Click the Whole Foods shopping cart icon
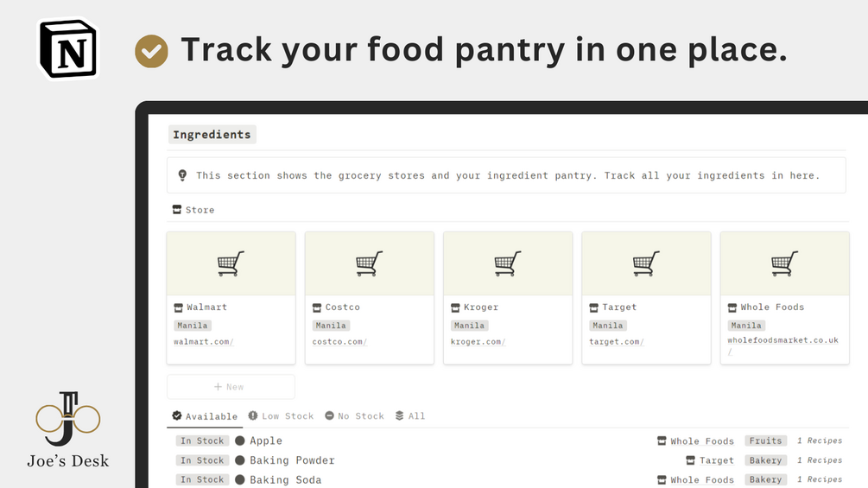This screenshot has width=868, height=488. point(784,263)
